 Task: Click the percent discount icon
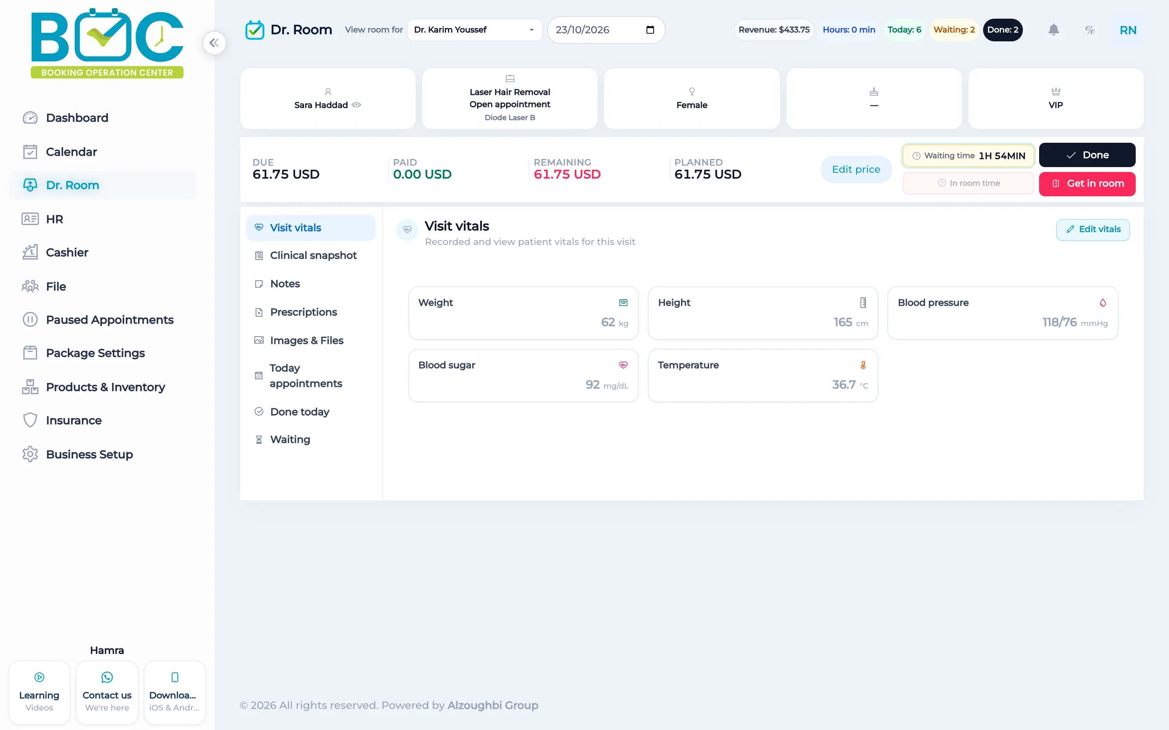(x=1090, y=30)
